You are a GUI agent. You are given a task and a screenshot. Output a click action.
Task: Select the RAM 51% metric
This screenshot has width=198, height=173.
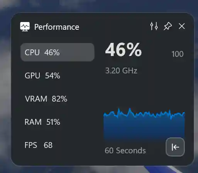(58, 122)
